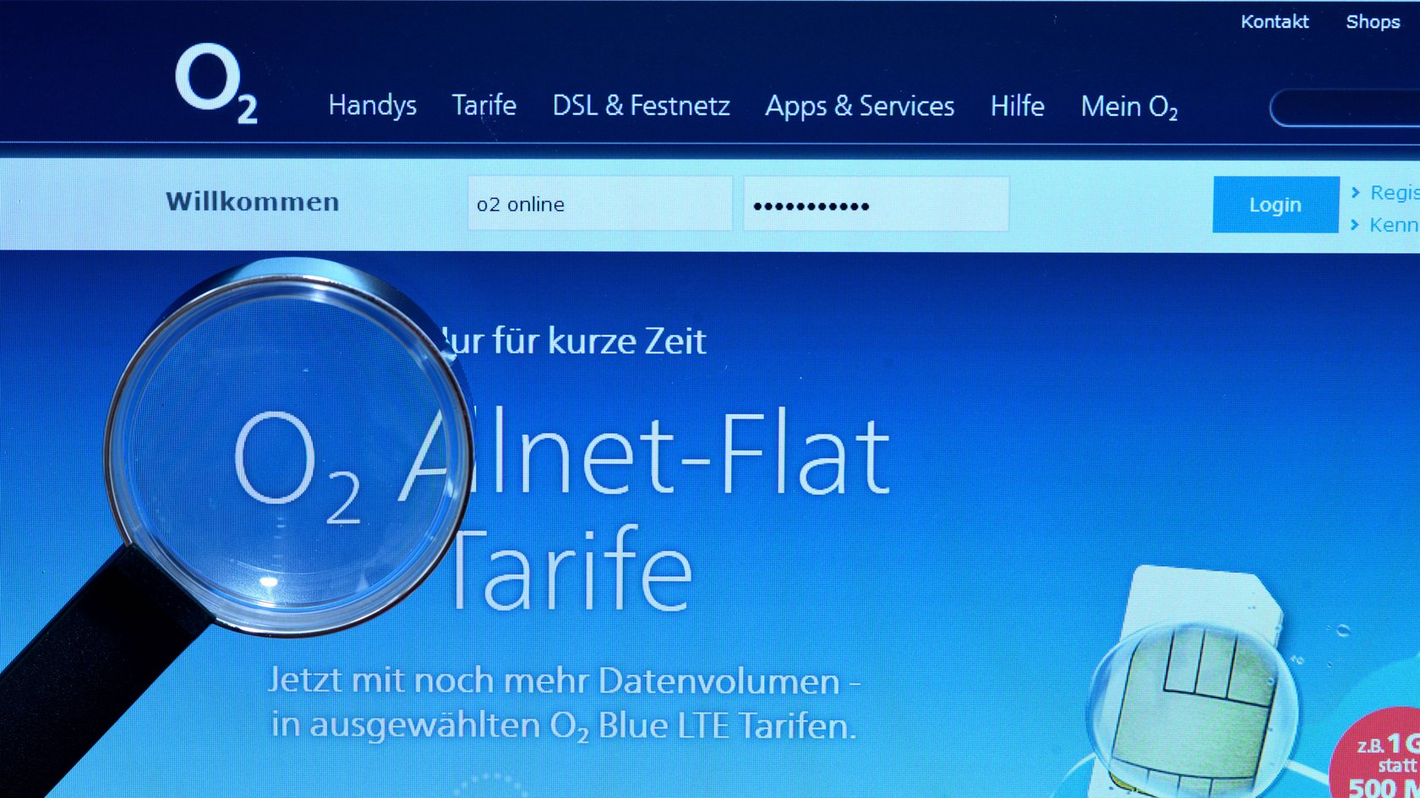Click the Shops link
The image size is (1420, 798).
pos(1373,22)
